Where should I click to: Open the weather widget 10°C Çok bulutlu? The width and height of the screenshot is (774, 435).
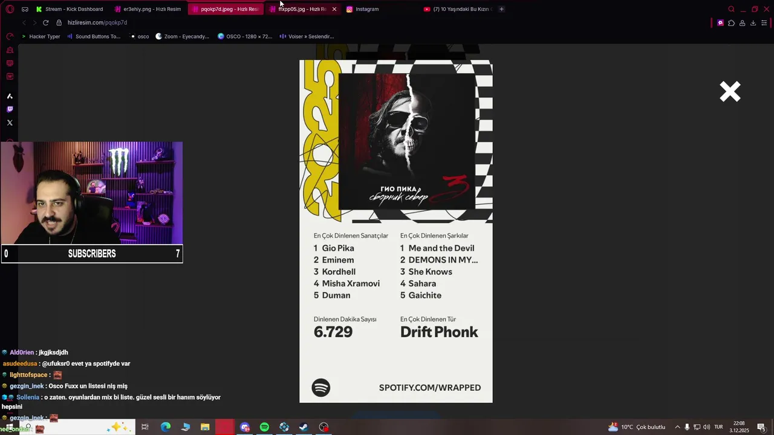click(x=637, y=427)
